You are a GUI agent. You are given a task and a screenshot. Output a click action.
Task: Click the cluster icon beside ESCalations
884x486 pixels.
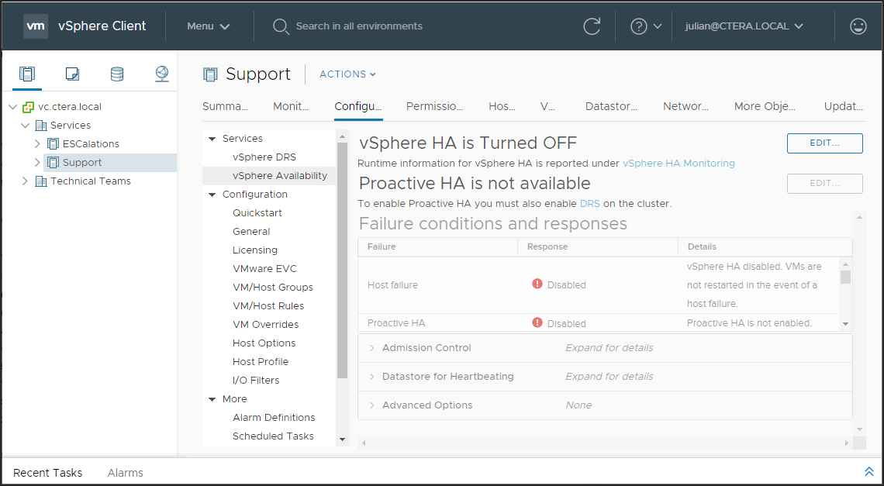click(53, 143)
